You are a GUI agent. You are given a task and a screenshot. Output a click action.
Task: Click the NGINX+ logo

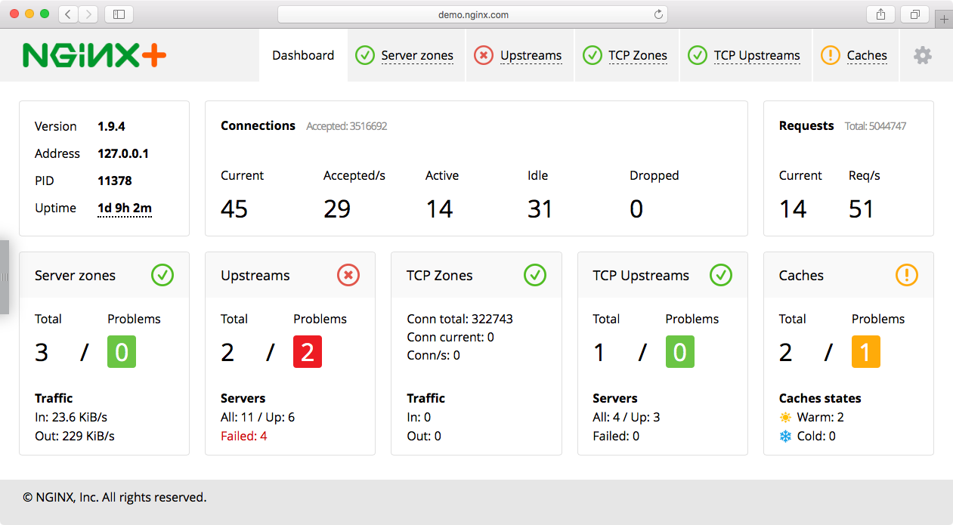94,55
